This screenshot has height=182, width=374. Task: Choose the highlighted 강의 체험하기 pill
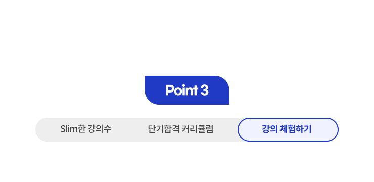(x=288, y=129)
